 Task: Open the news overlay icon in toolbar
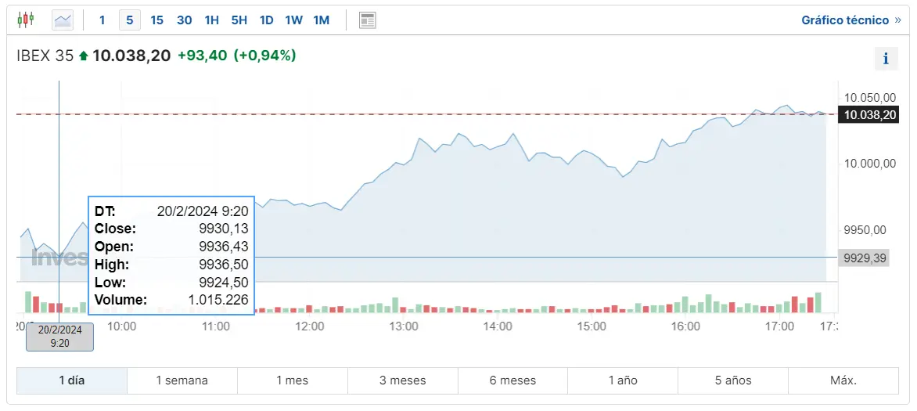pyautogui.click(x=368, y=20)
